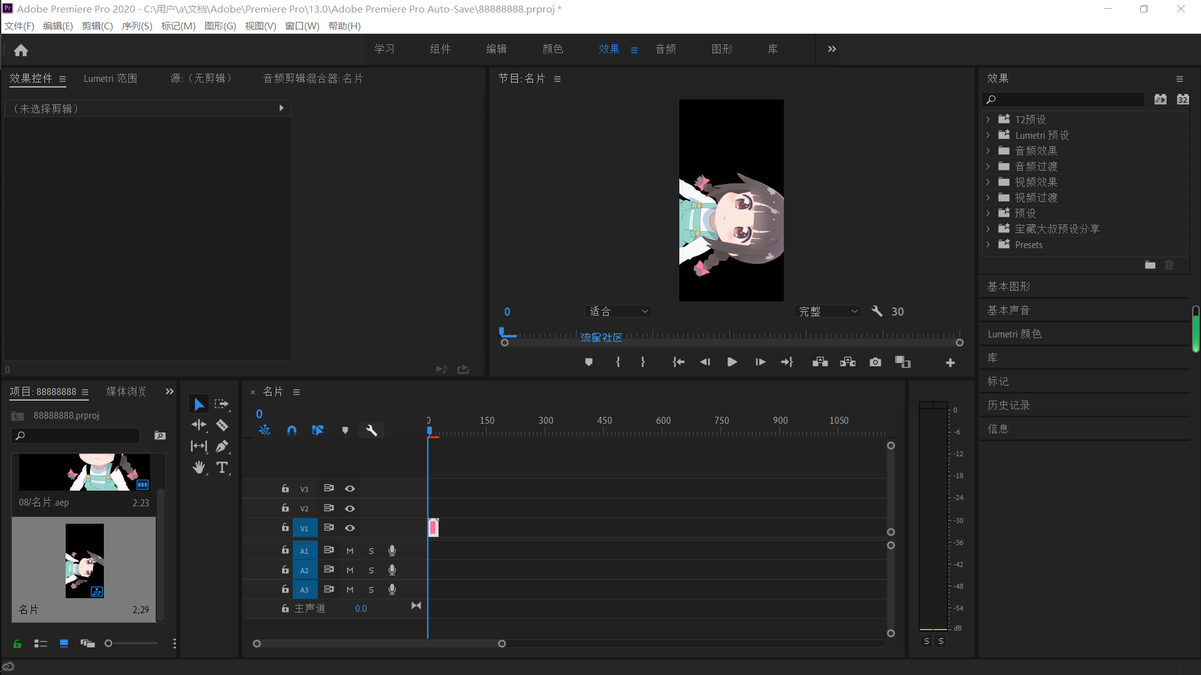
Task: Switch to the 编辑 workspace
Action: [x=497, y=49]
